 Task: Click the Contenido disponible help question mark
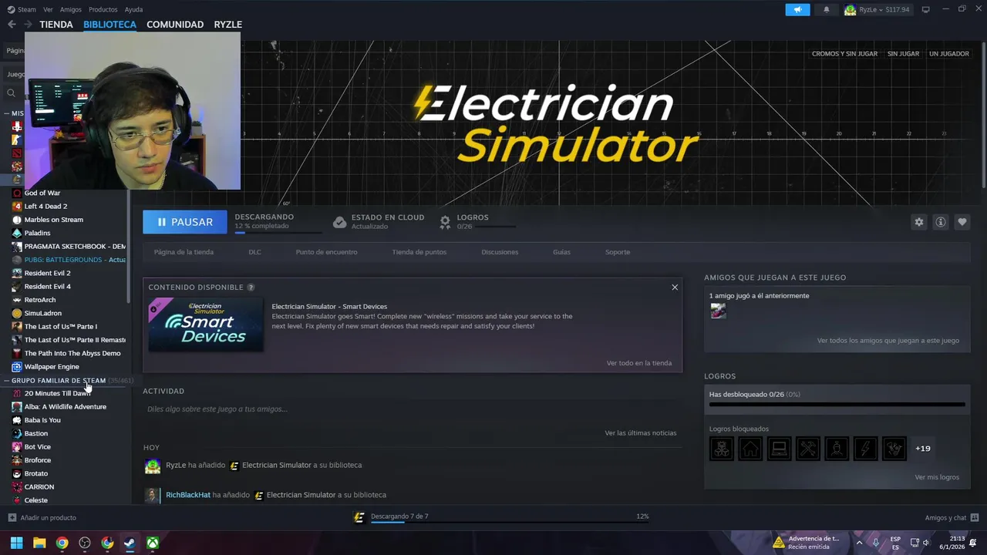[251, 288]
